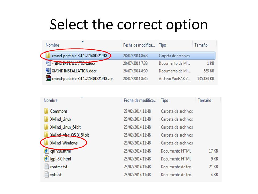Select the xpla.txt file name
The image size is (258, 194).
pyautogui.click(x=56, y=175)
